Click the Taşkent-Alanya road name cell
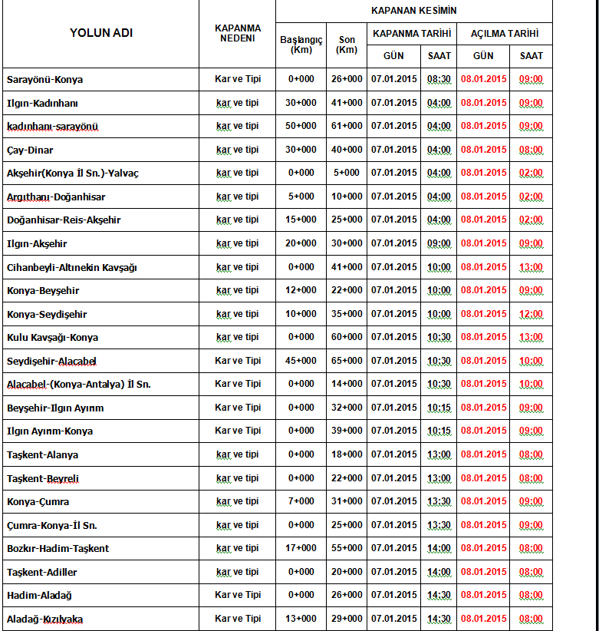This screenshot has width=599, height=631. (42, 454)
